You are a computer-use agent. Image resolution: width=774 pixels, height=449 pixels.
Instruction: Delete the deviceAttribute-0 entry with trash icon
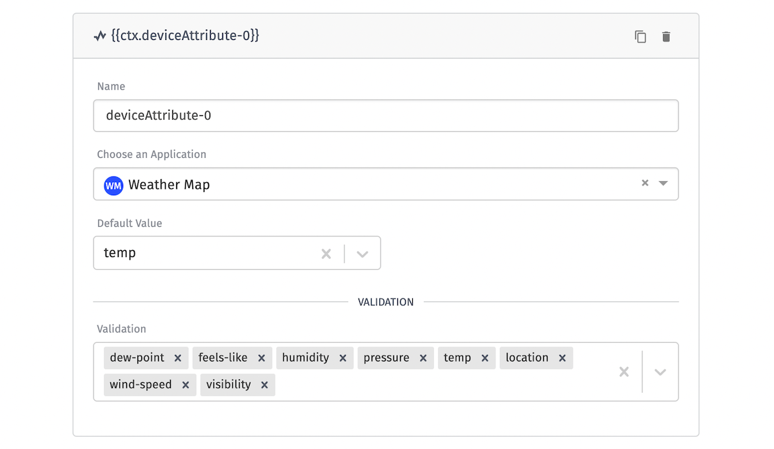tap(666, 37)
